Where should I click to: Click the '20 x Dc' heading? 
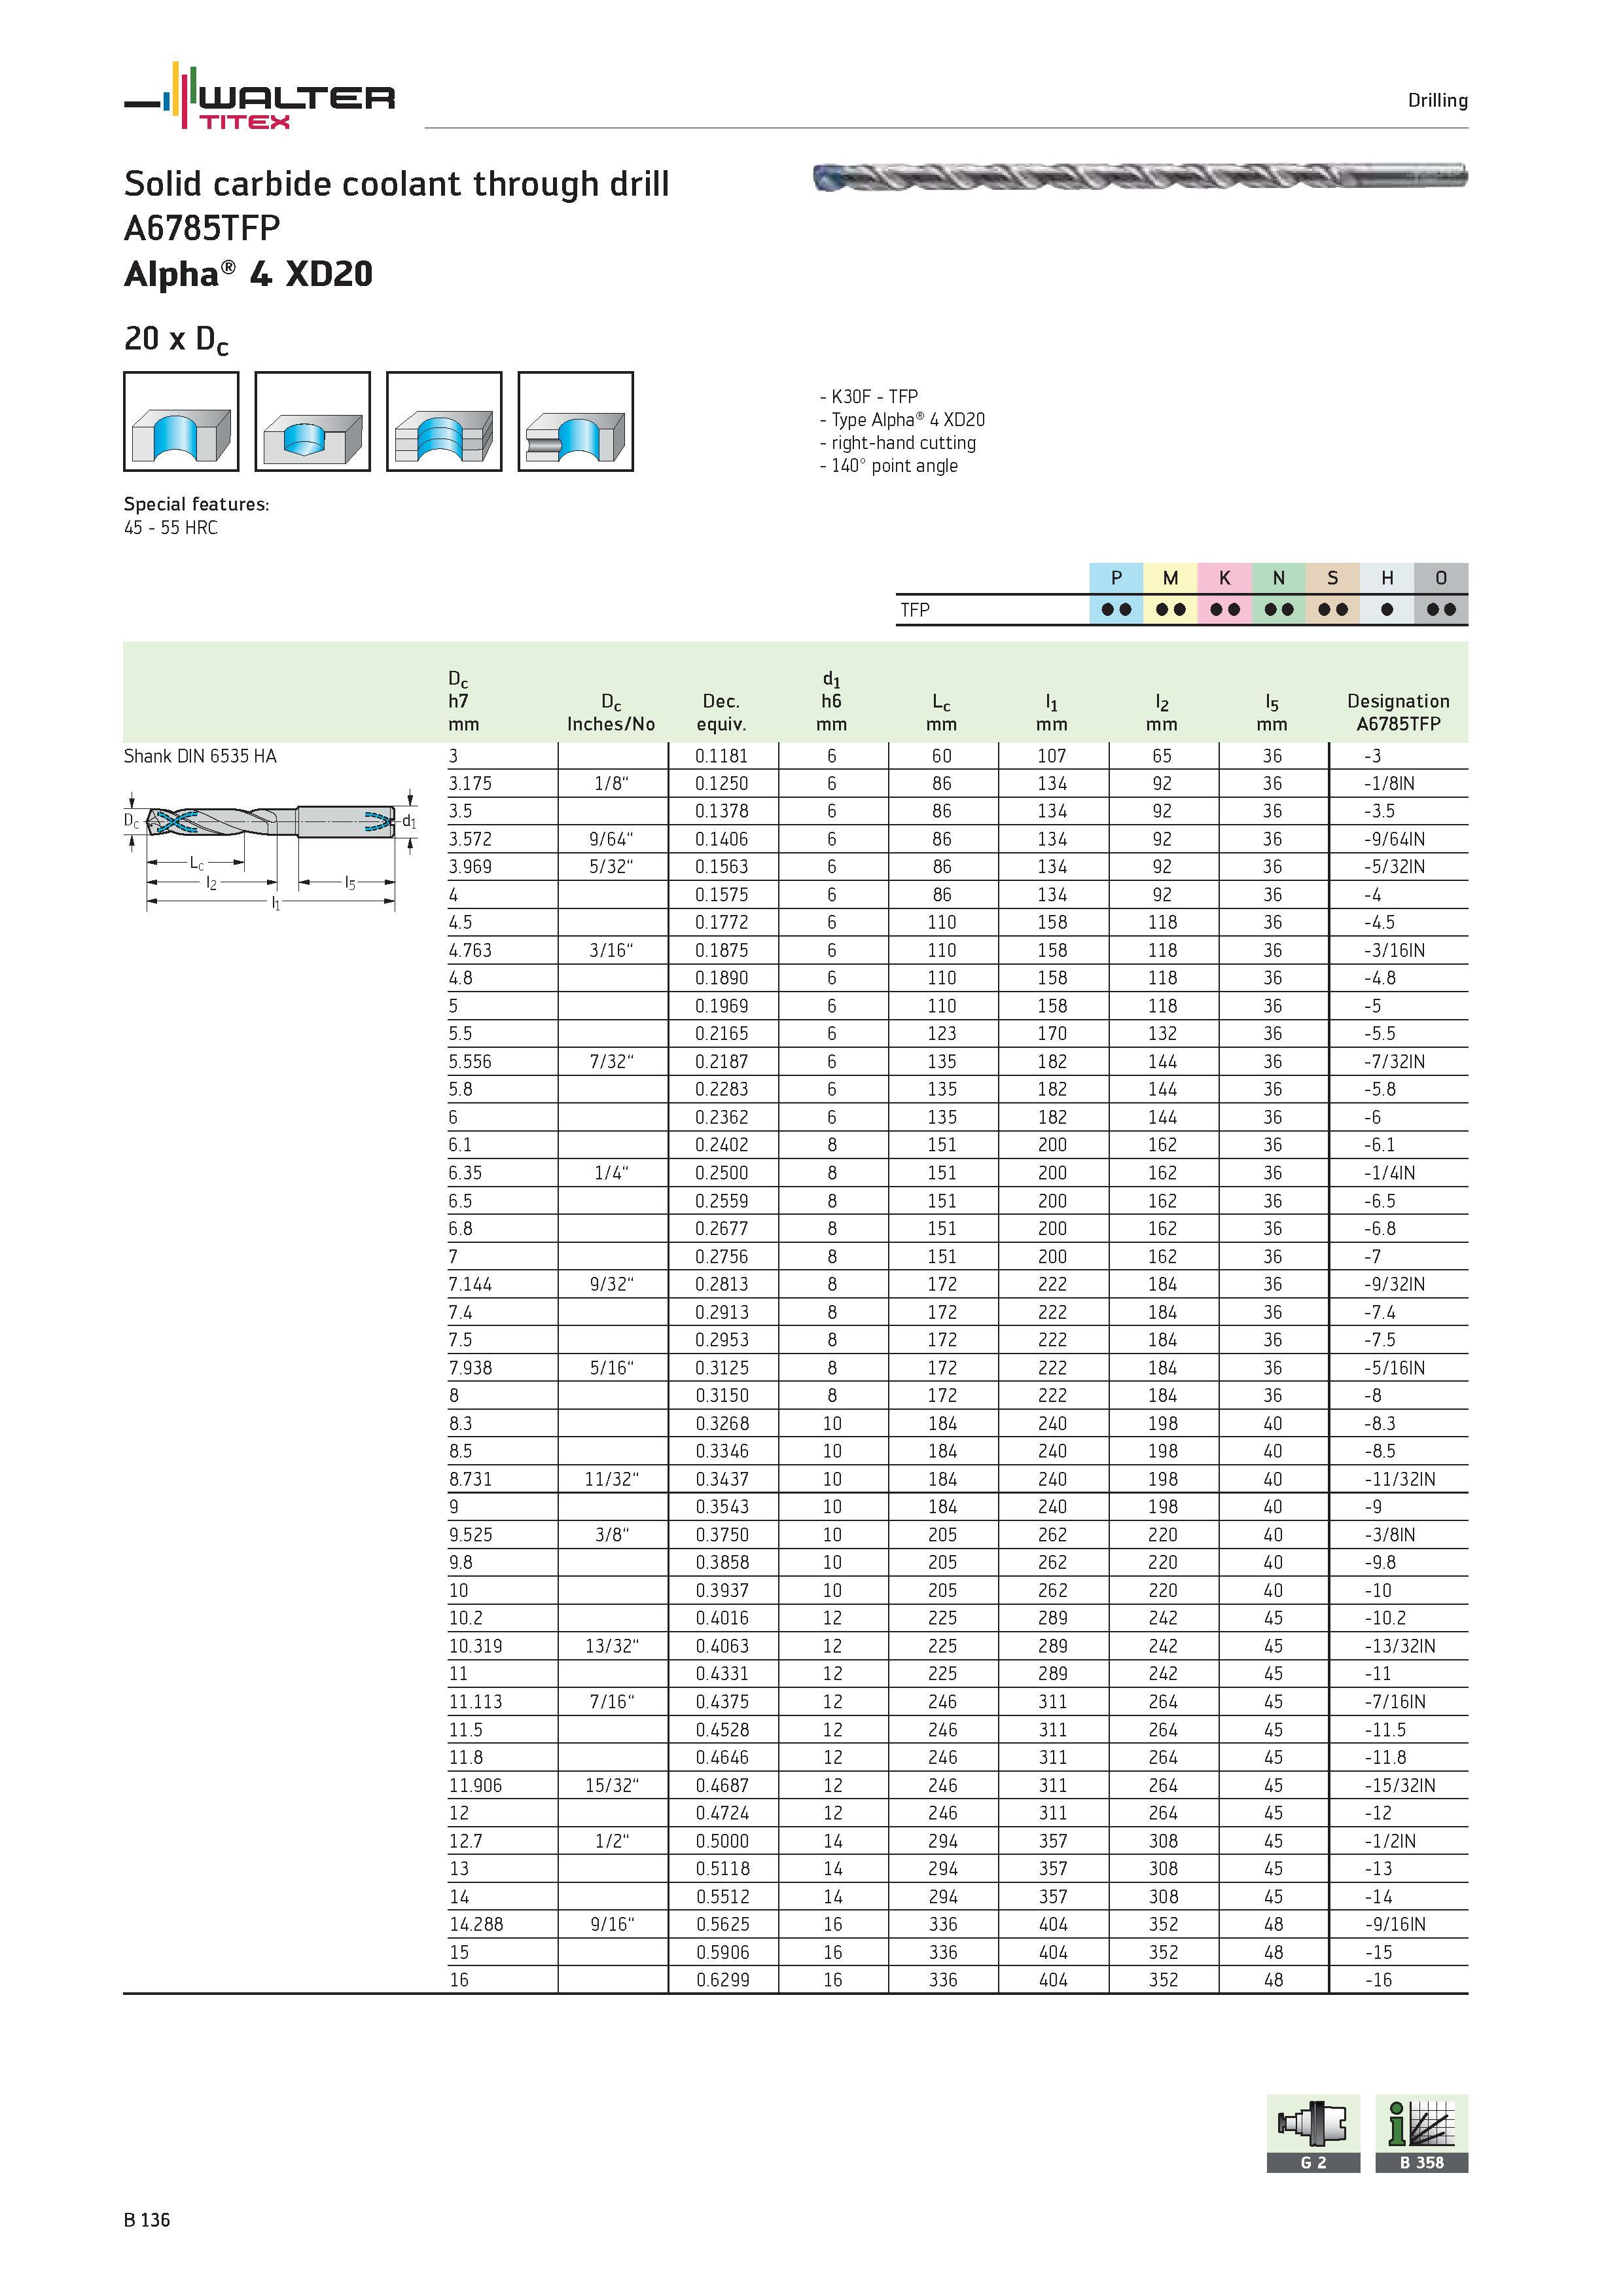pyautogui.click(x=176, y=340)
